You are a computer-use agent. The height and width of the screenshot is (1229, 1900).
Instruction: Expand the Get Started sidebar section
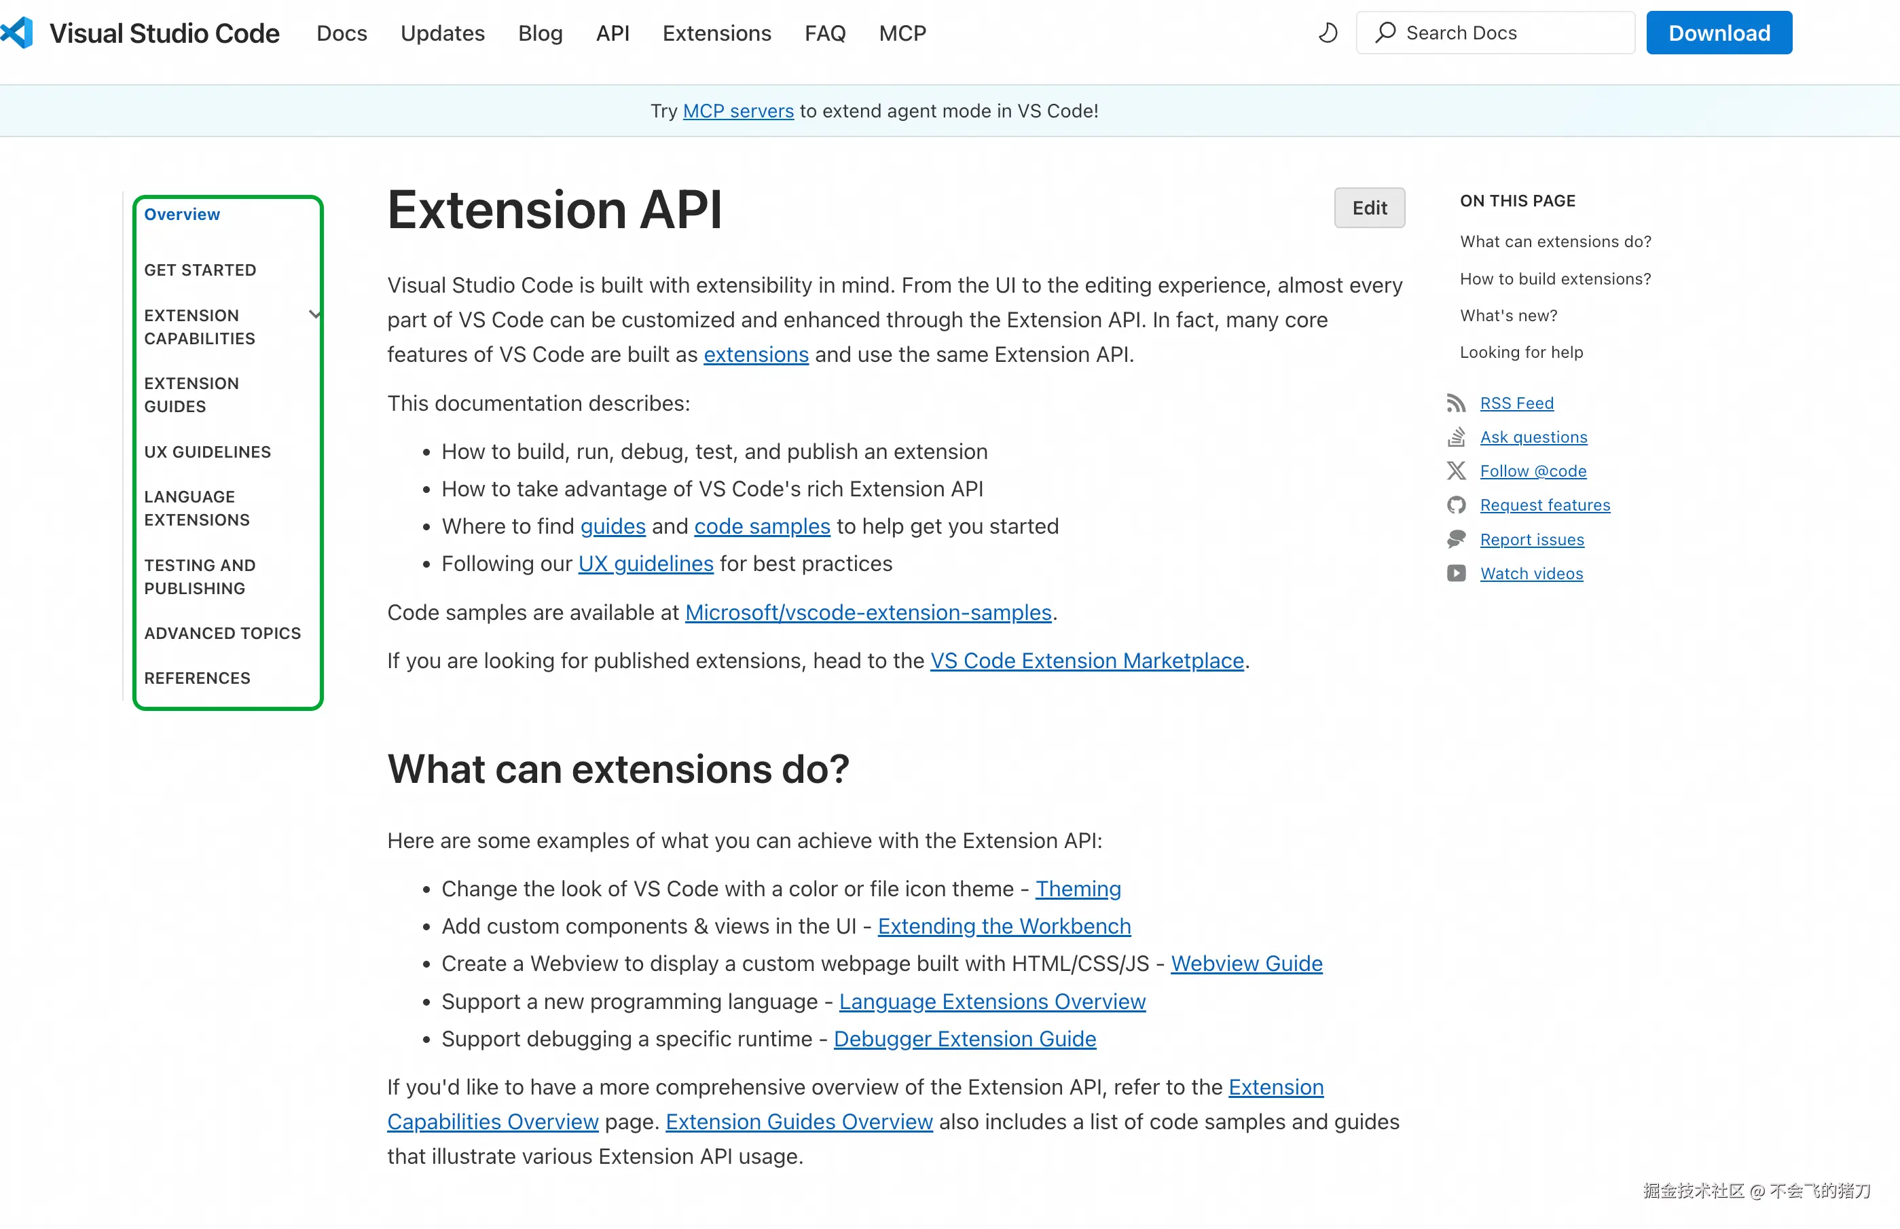tap(200, 270)
